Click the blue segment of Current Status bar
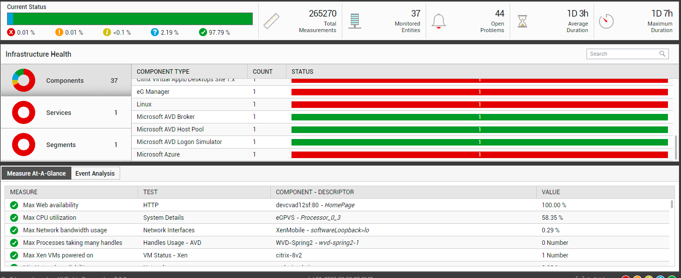The width and height of the screenshot is (681, 278). pos(10,19)
